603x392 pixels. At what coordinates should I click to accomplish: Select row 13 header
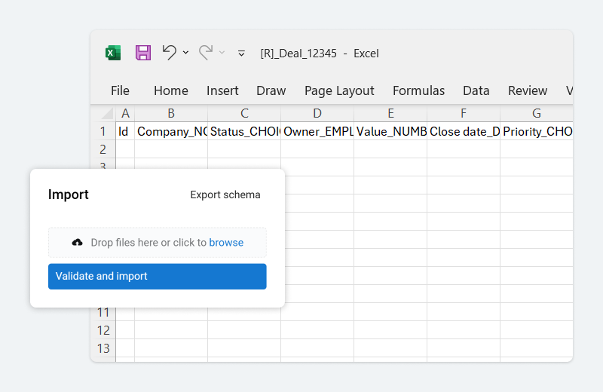click(x=103, y=348)
